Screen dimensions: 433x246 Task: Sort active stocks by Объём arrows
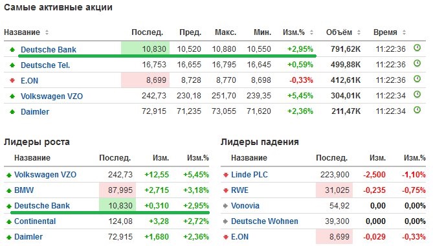359,32
